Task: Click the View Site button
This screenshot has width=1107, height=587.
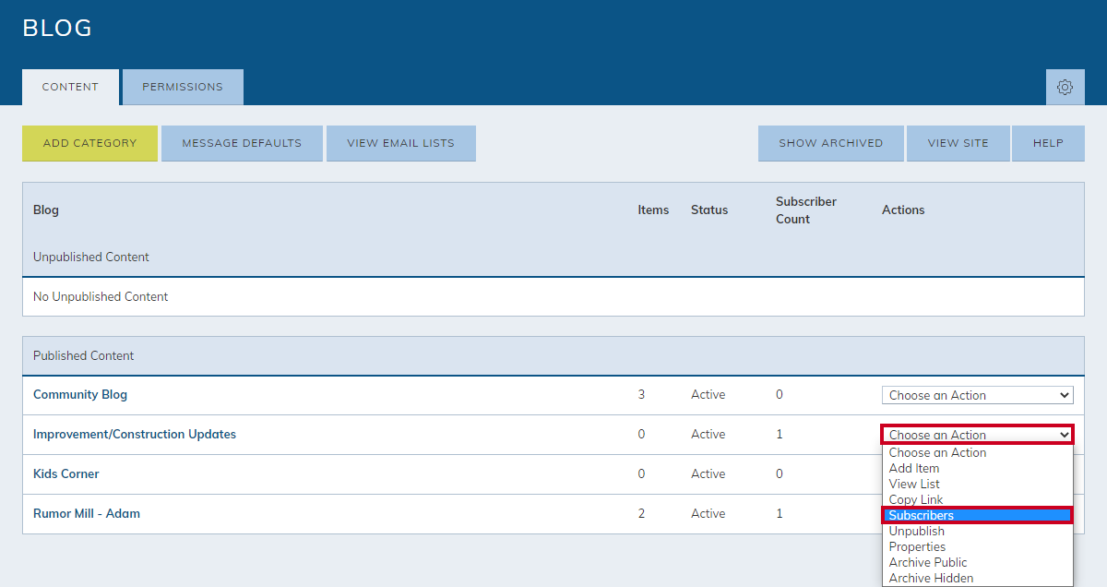Action: coord(958,143)
